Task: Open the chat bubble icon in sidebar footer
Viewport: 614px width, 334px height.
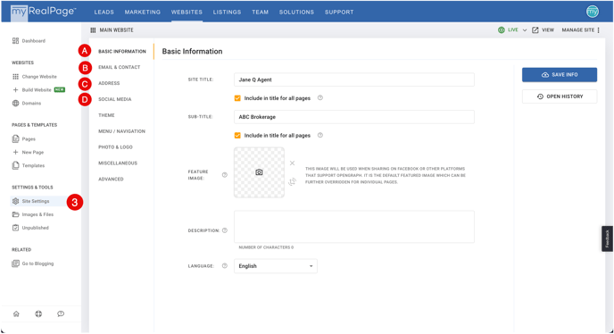Action: tap(61, 313)
